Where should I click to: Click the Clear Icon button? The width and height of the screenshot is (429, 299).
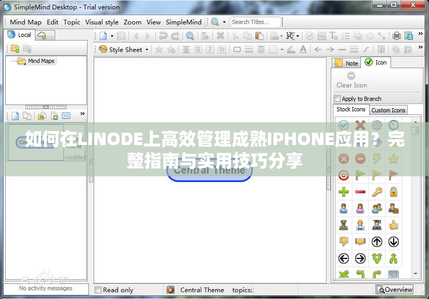click(x=352, y=80)
